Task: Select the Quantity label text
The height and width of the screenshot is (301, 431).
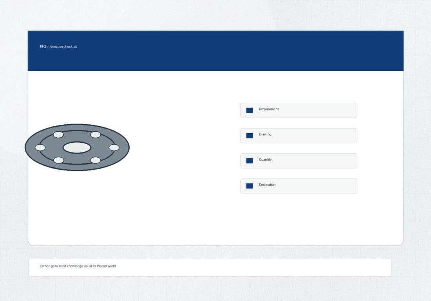Action: (x=265, y=159)
